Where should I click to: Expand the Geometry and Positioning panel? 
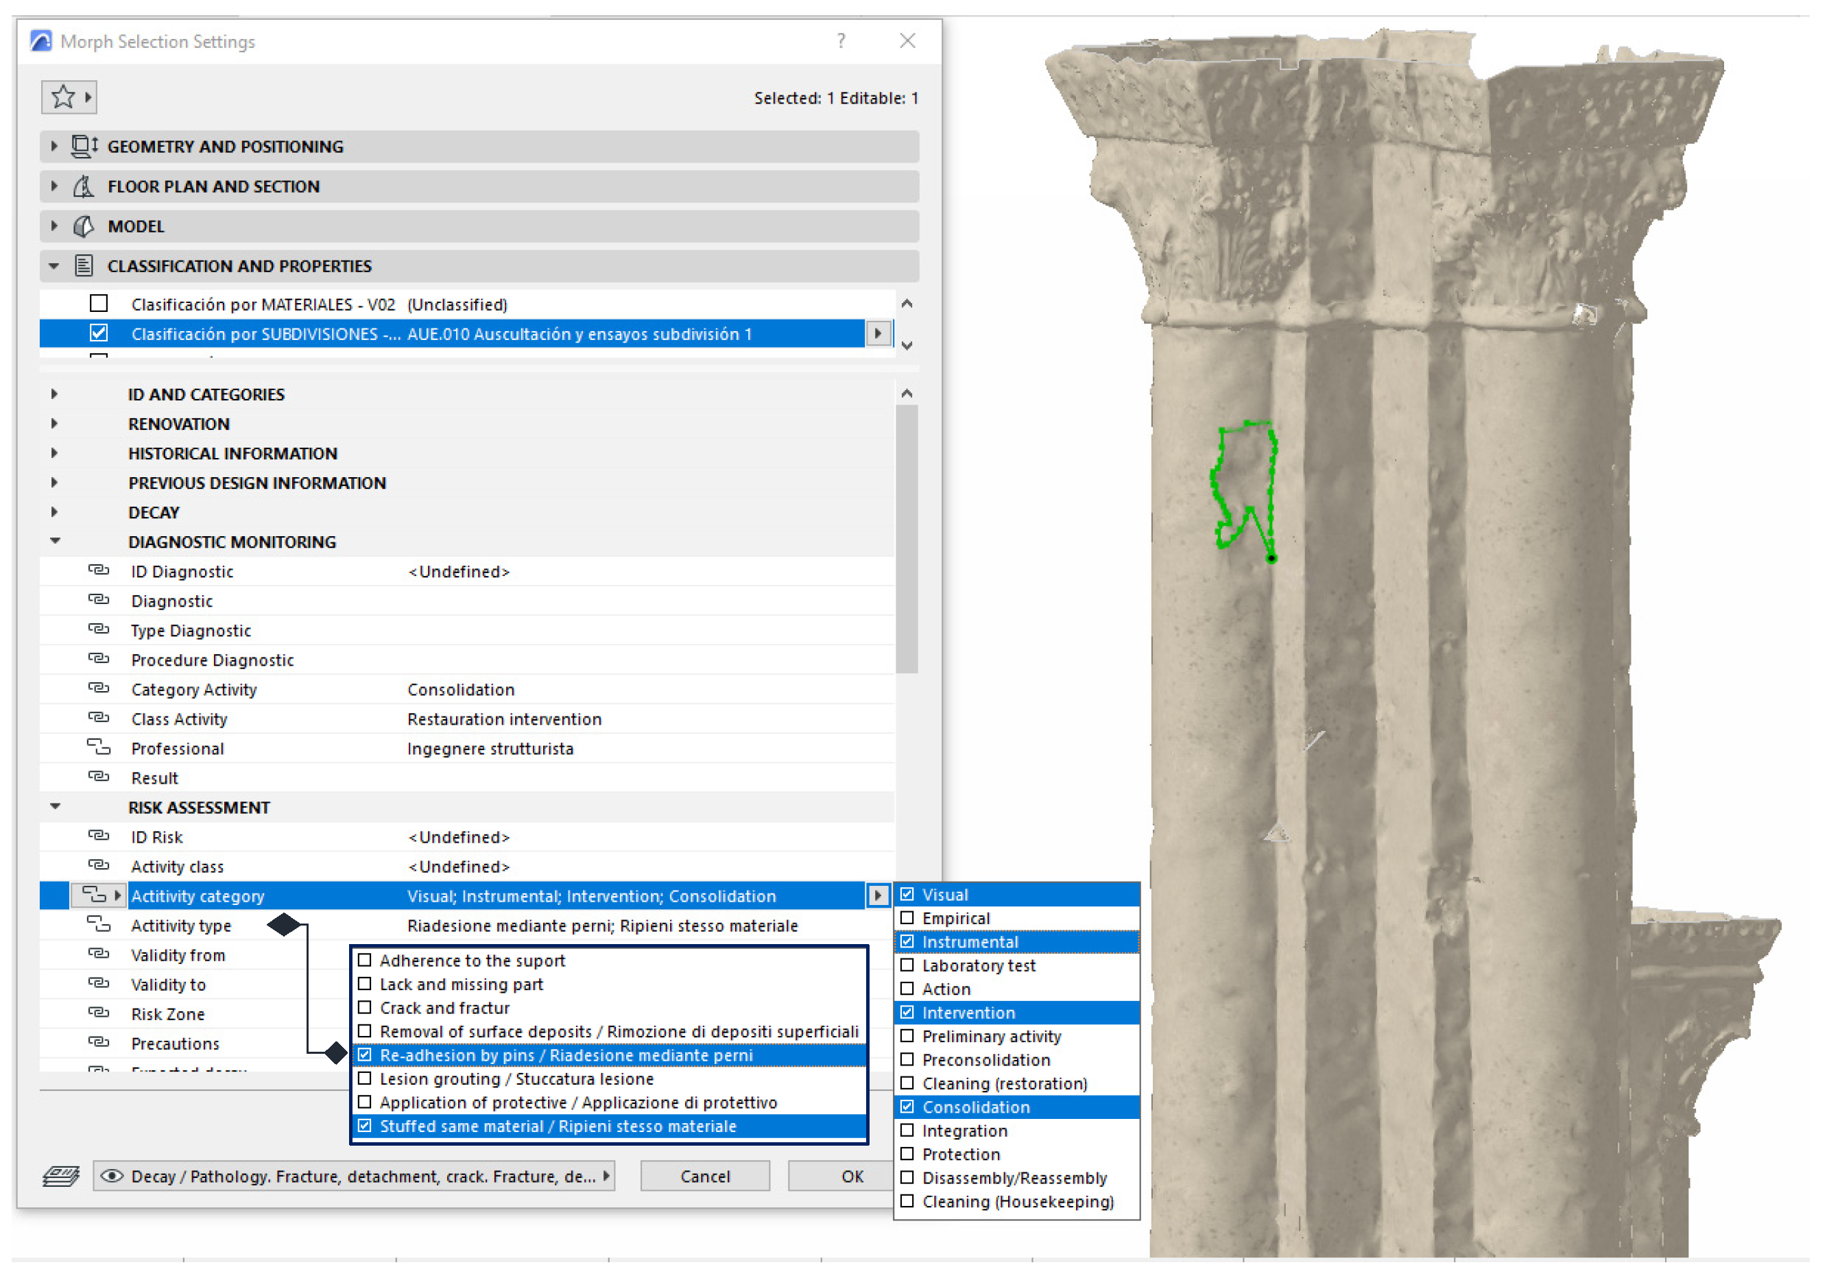tap(53, 146)
